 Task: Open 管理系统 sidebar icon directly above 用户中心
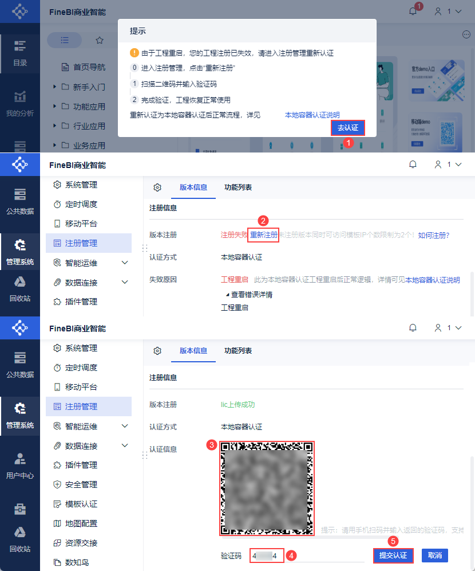point(20,416)
